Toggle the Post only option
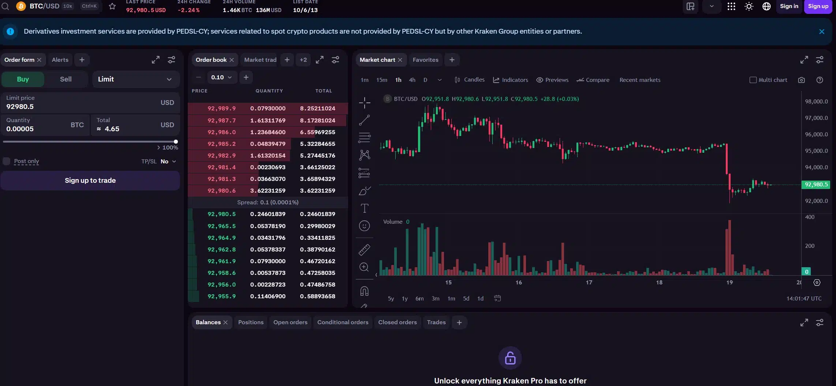This screenshot has width=836, height=386. [x=6, y=161]
